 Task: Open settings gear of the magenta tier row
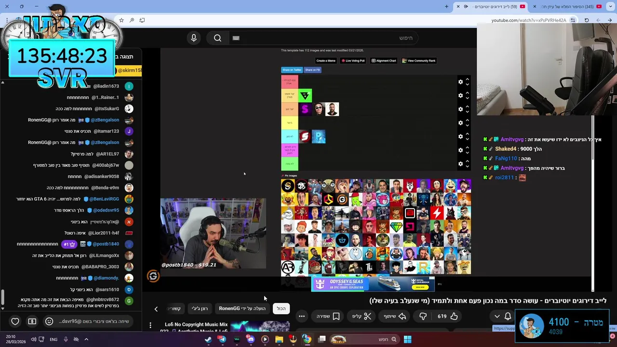coord(460,150)
